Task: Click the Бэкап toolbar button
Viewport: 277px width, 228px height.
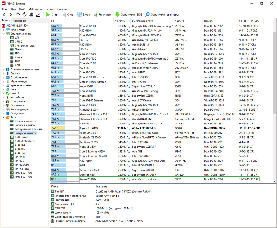Action: tap(83, 14)
